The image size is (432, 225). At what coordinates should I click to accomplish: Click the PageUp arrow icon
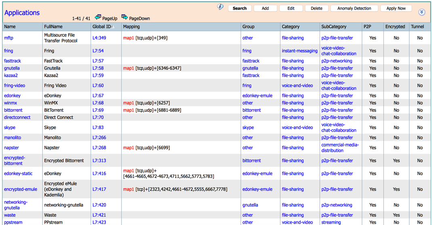[98, 17]
